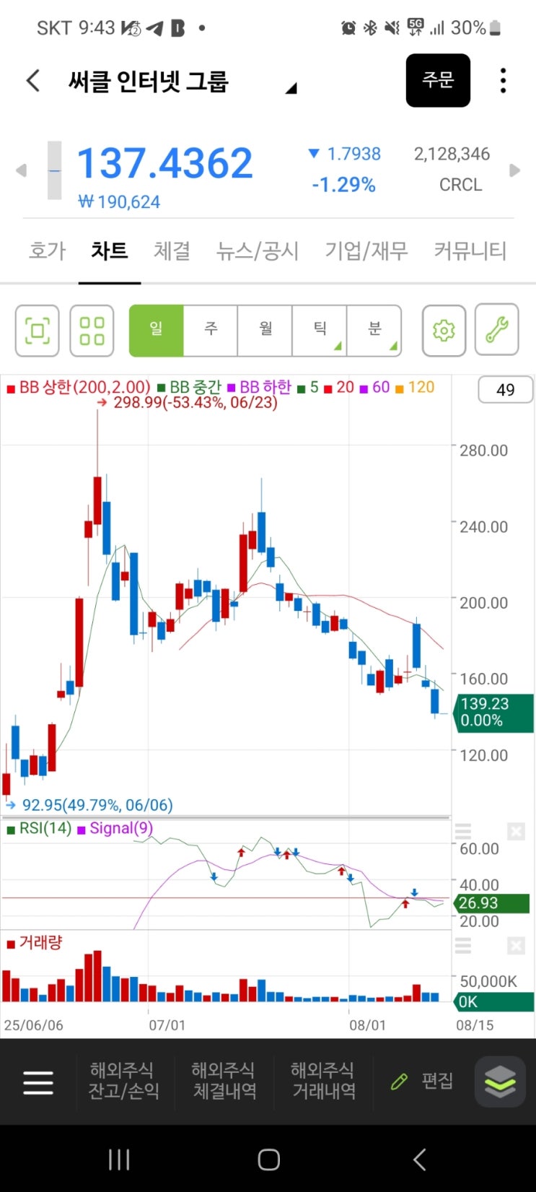The image size is (536, 1192).
Task: Open the bottom hamburger menu
Action: [38, 1082]
